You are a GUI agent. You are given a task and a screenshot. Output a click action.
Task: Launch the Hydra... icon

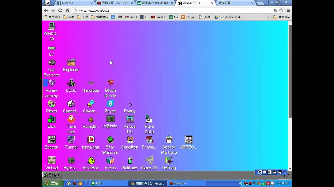(x=71, y=161)
